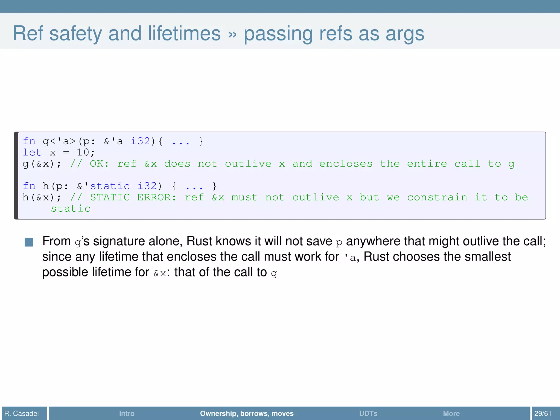Click the wrapped word 'static' in code

[x=71, y=209]
